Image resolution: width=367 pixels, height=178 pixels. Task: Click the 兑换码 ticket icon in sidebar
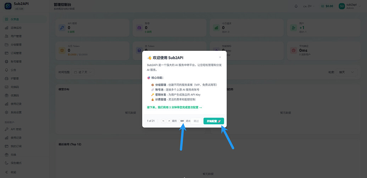[x=6, y=87]
